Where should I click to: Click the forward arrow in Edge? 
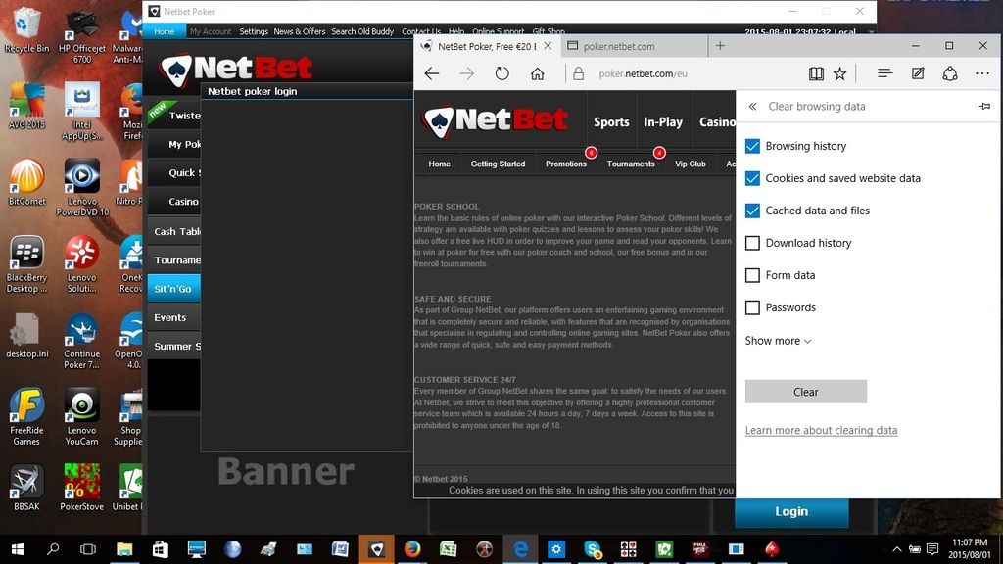pos(466,73)
